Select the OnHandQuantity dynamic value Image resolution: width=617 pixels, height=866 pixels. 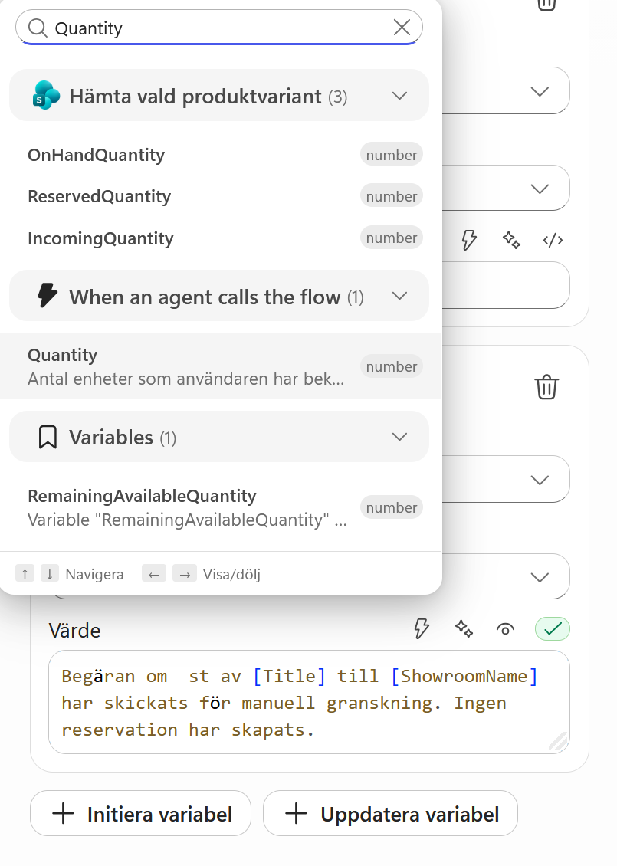pos(221,155)
